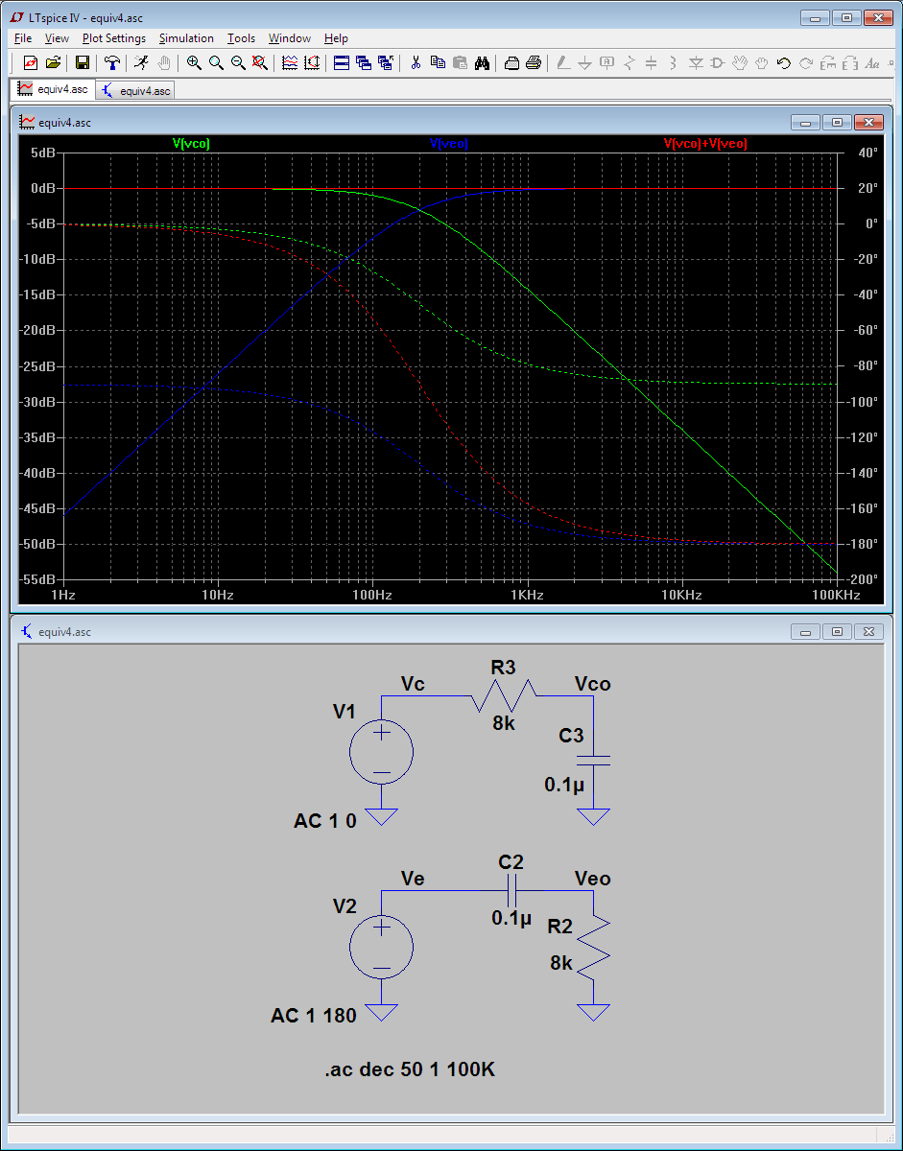This screenshot has width=903, height=1151.
Task: Open the Component selection icon
Action: click(x=717, y=62)
